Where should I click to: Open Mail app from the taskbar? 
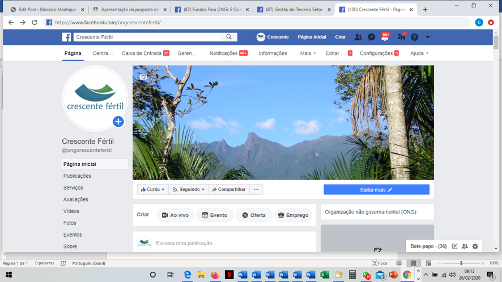tap(380, 275)
